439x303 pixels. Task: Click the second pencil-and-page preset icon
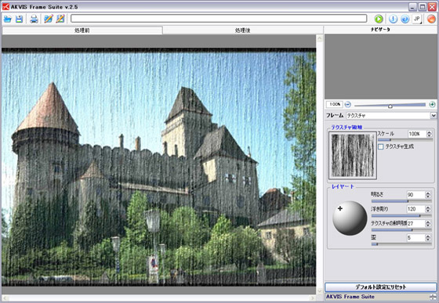pyautogui.click(x=60, y=19)
